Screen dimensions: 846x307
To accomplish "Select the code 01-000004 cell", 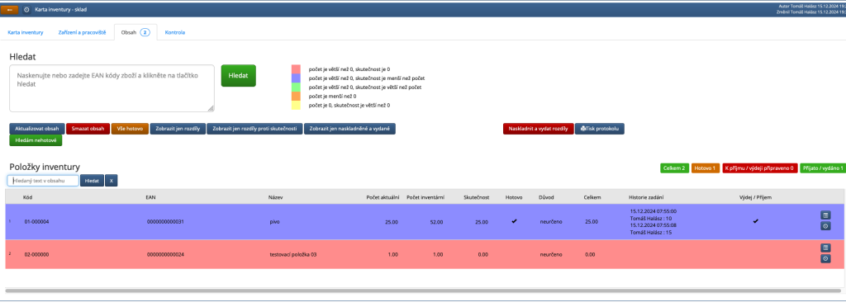I will pos(36,222).
